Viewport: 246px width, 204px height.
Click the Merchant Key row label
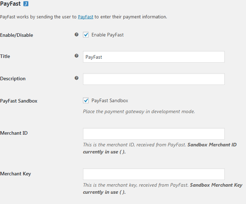coord(16,174)
